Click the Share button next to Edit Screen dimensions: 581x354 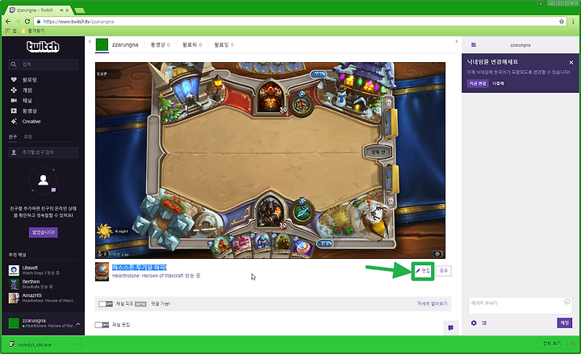pos(444,271)
